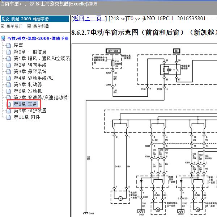This screenshot has width=217, height=217.
Task: Click the page icon beside 序言
Action: point(9,45)
